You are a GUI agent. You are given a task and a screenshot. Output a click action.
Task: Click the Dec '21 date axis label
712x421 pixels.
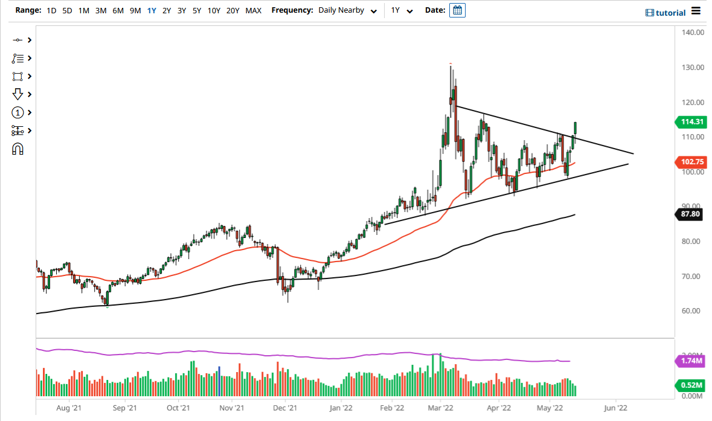tap(285, 408)
